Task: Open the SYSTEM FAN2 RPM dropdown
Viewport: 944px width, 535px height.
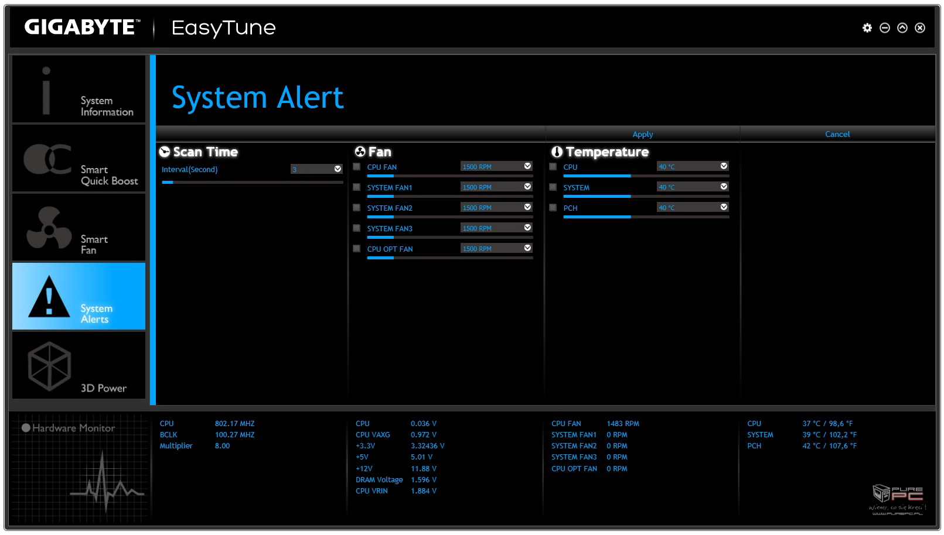Action: click(496, 207)
